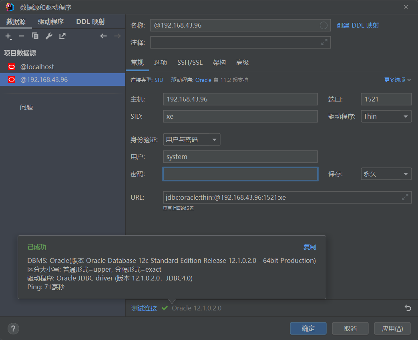Open the help question mark button
Image resolution: width=418 pixels, height=340 pixels.
pos(13,328)
